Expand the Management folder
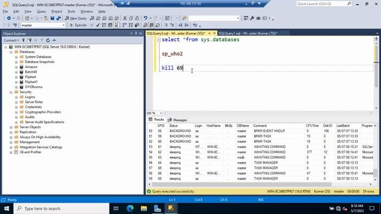The height and width of the screenshot is (214, 381). pos(11,143)
